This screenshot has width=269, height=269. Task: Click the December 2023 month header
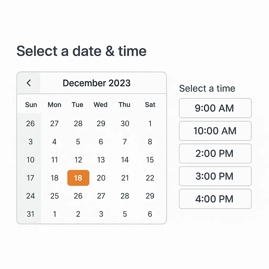click(96, 83)
